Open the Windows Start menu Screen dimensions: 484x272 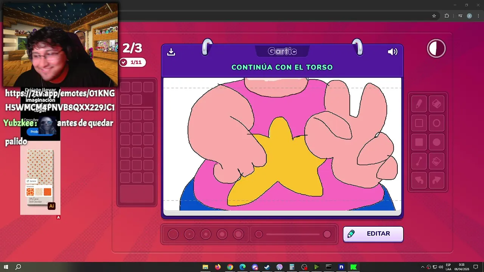tap(6, 267)
